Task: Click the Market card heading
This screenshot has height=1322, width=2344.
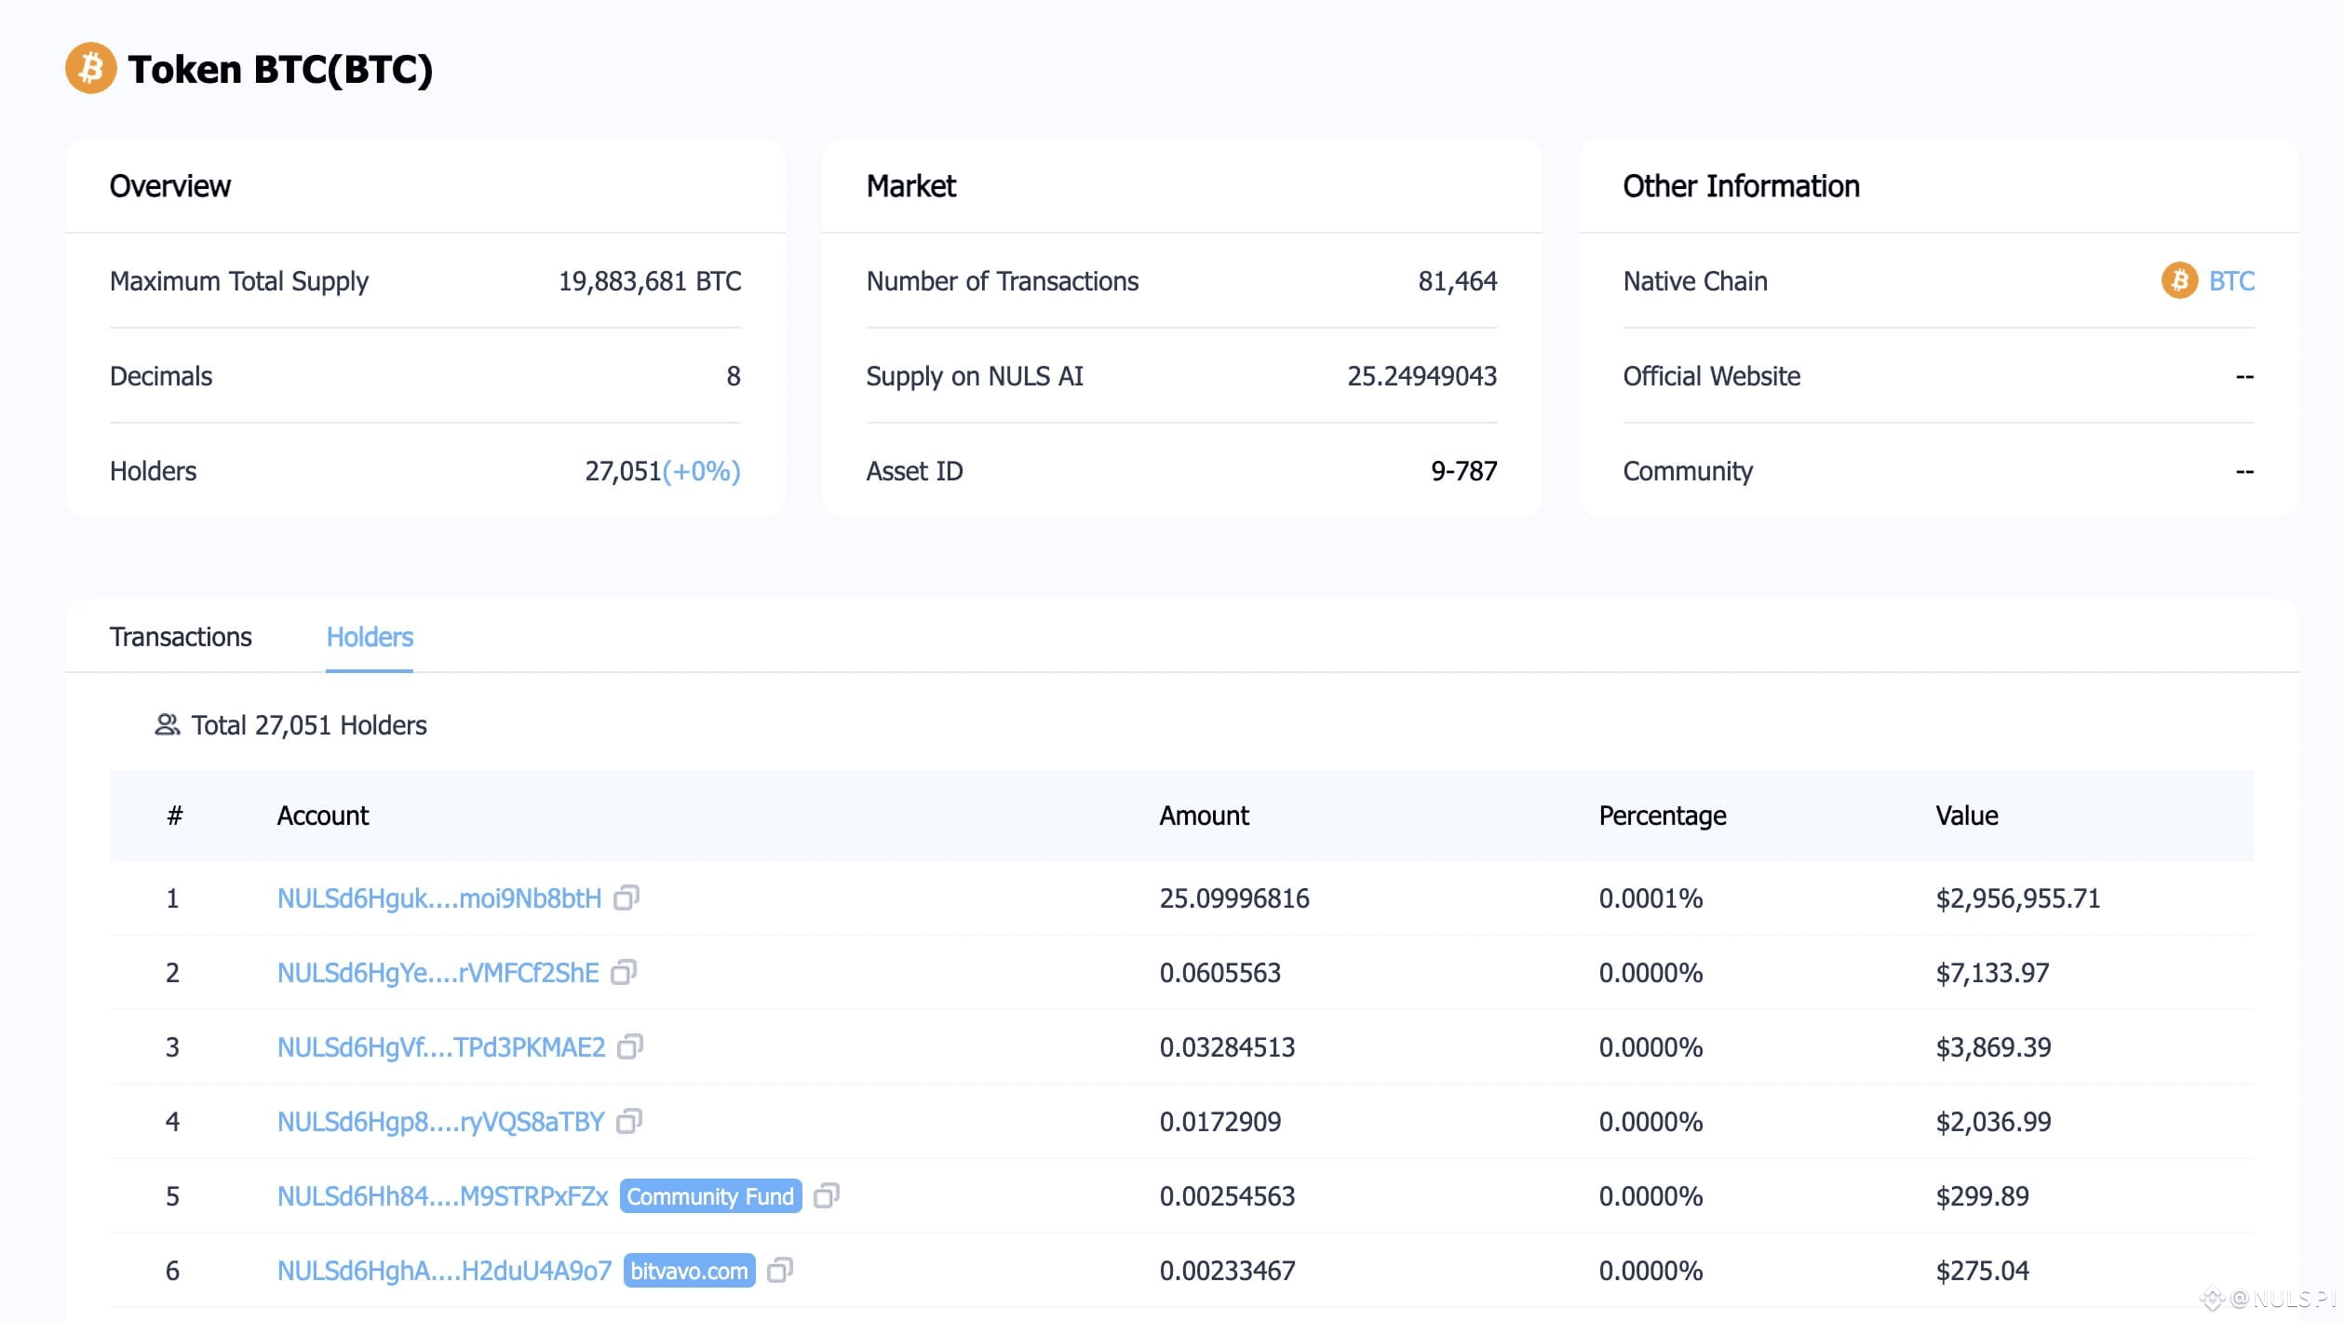Action: 911,186
